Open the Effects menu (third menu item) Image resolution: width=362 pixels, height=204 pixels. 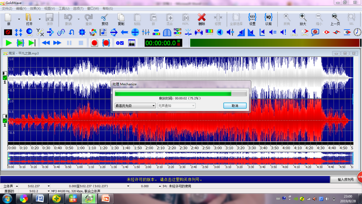35,9
